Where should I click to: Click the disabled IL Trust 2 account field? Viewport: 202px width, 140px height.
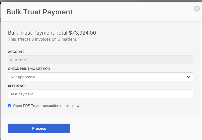tap(101, 60)
